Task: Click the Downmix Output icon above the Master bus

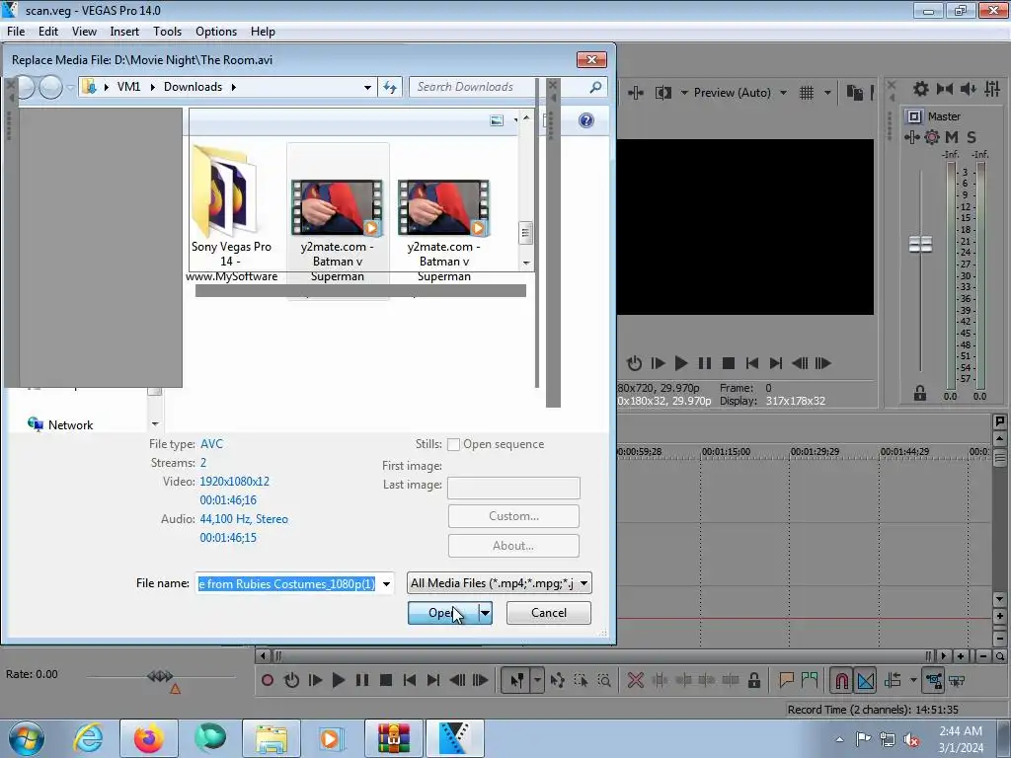Action: click(945, 89)
